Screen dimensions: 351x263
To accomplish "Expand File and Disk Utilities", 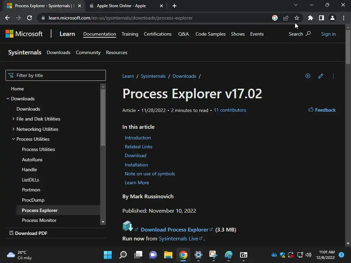I will pos(13,119).
